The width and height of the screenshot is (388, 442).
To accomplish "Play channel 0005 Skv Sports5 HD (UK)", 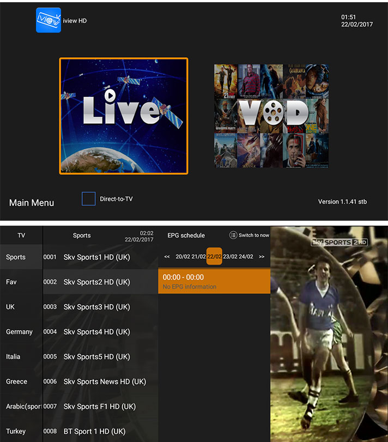I will click(x=100, y=356).
